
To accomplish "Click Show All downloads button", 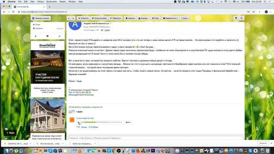I will coord(263,143).
